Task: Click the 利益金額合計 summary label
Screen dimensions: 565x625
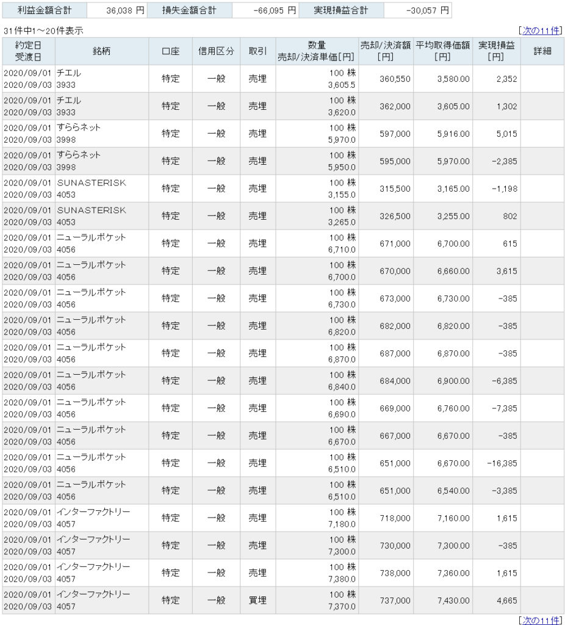Action: pos(45,10)
